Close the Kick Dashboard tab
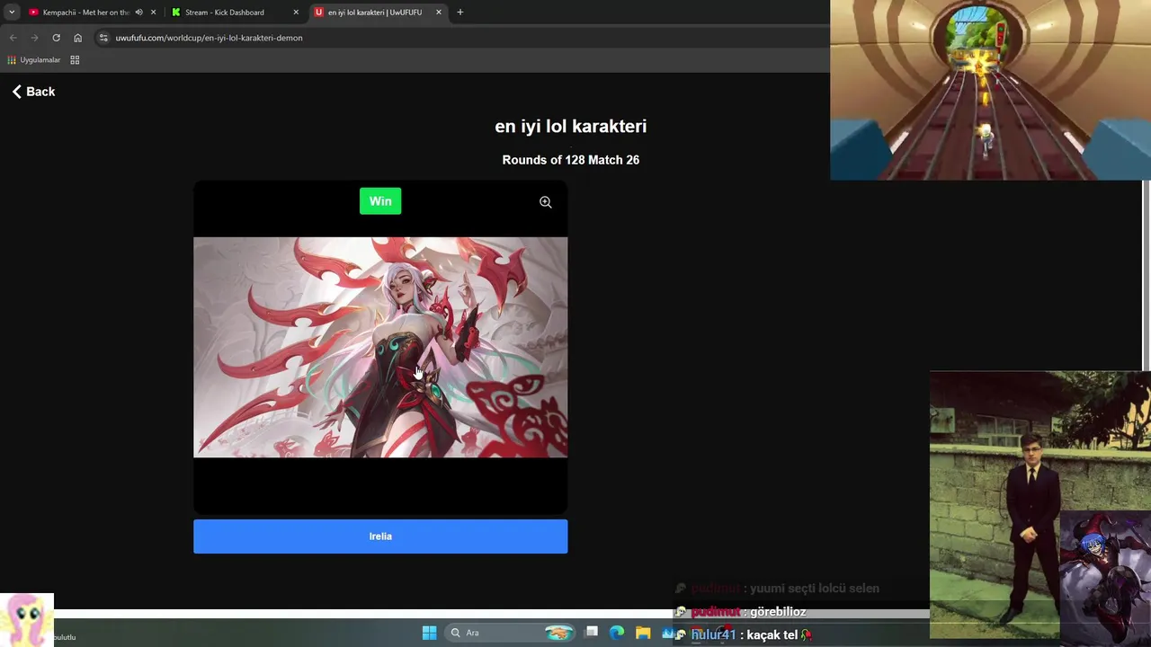Viewport: 1151px width, 647px height. coord(296,13)
